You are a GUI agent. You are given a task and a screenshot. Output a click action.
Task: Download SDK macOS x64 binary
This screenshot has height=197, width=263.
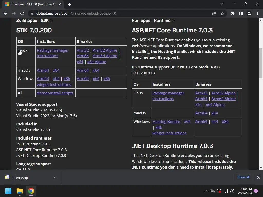click(96, 70)
